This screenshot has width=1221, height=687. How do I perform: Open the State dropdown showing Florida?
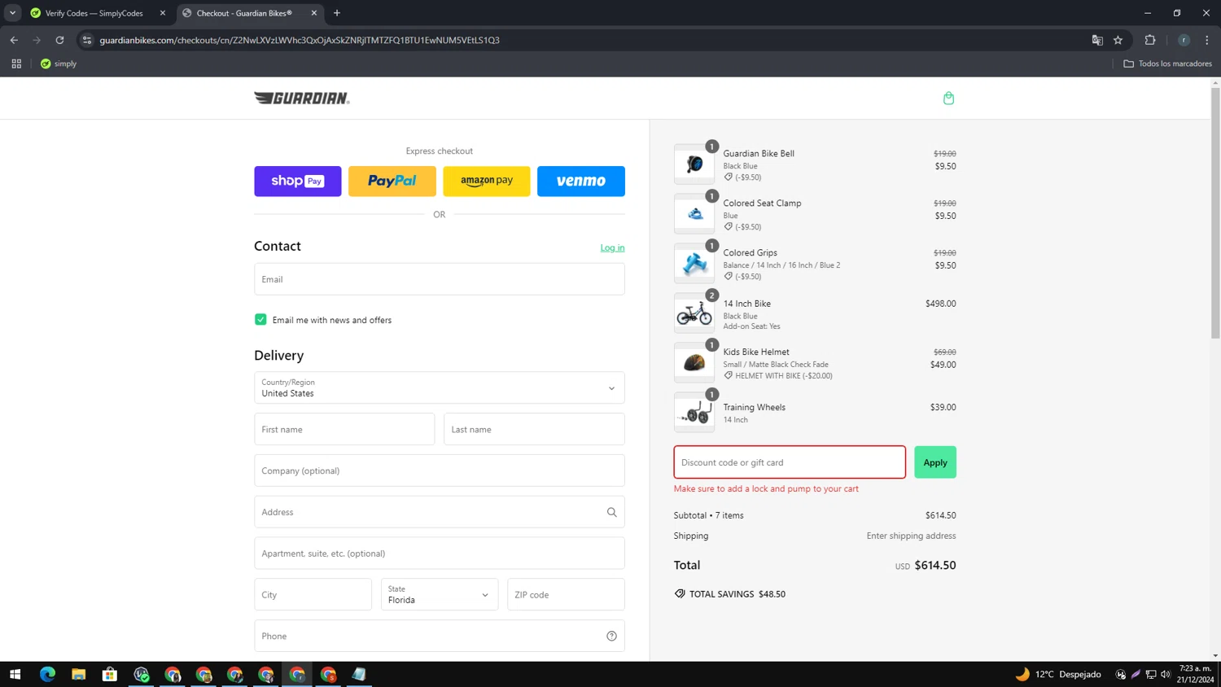(439, 595)
